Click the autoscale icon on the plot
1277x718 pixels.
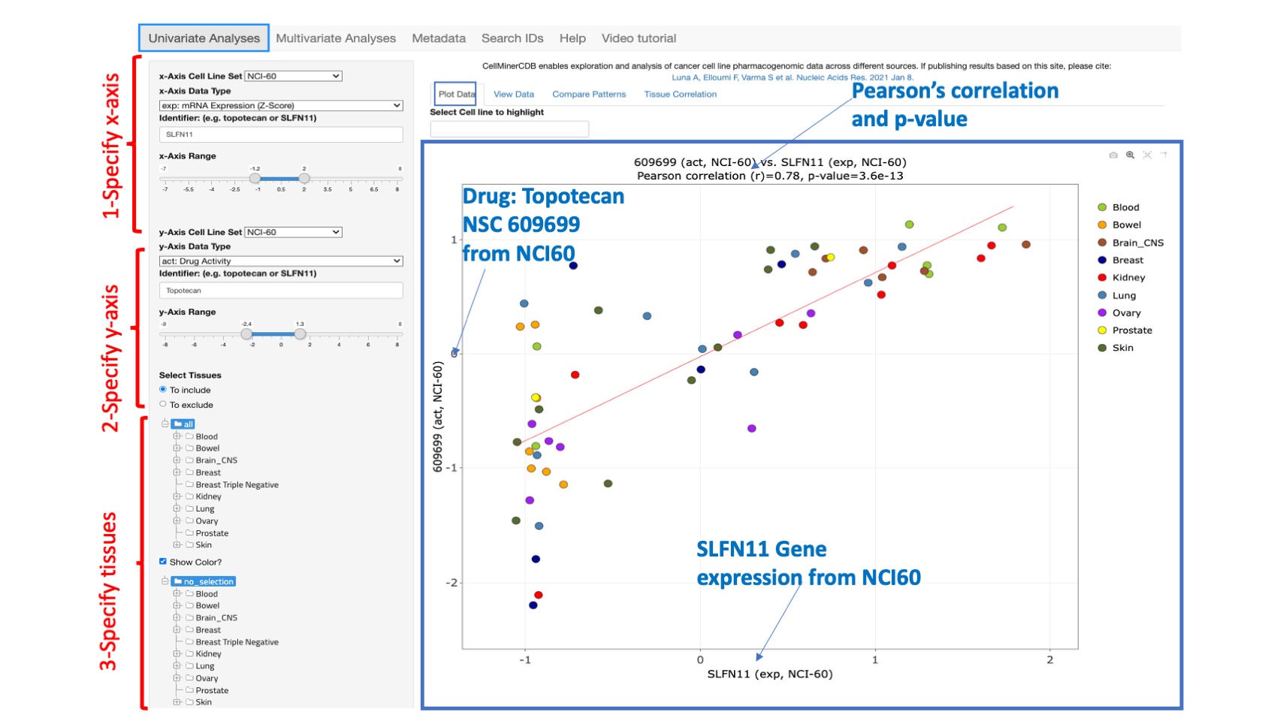[x=1148, y=155]
